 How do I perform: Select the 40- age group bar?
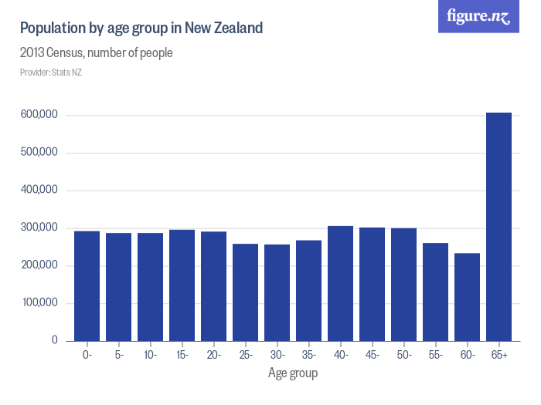coord(340,283)
